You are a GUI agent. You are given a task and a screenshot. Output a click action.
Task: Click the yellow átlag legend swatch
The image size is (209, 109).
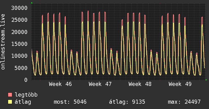click(10, 102)
